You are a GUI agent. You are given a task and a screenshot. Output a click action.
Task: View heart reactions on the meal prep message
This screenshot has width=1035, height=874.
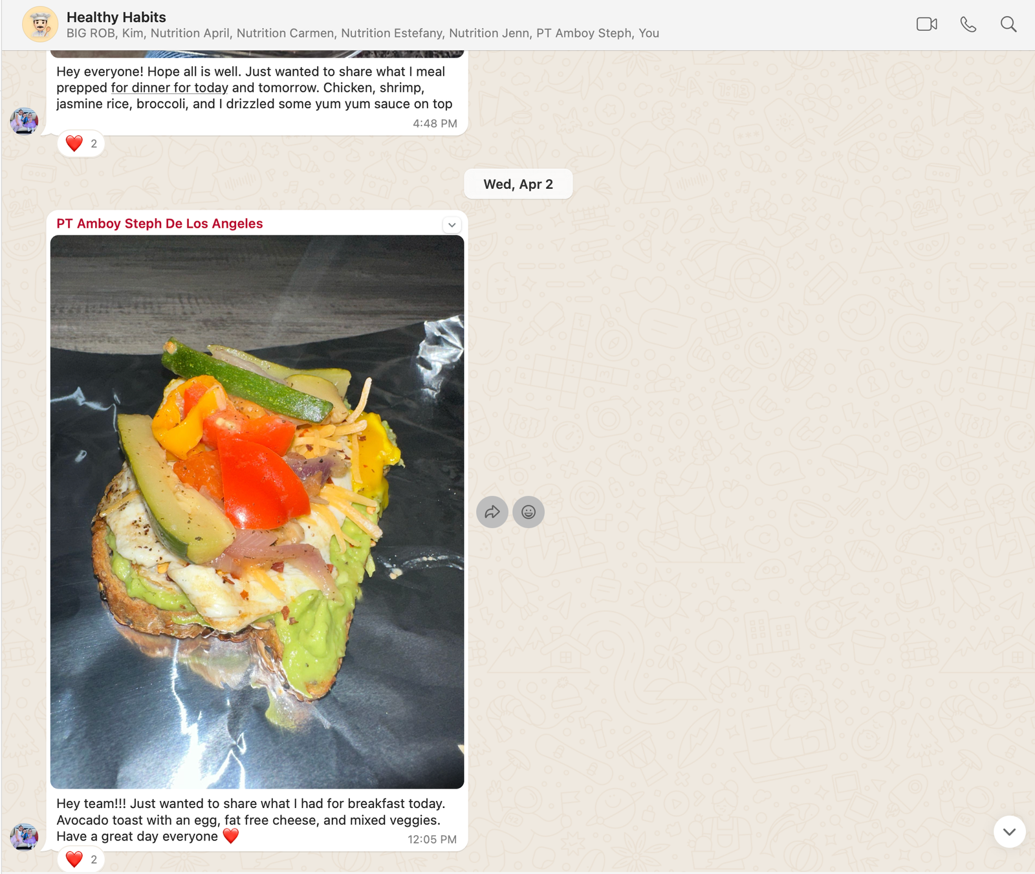pos(82,144)
